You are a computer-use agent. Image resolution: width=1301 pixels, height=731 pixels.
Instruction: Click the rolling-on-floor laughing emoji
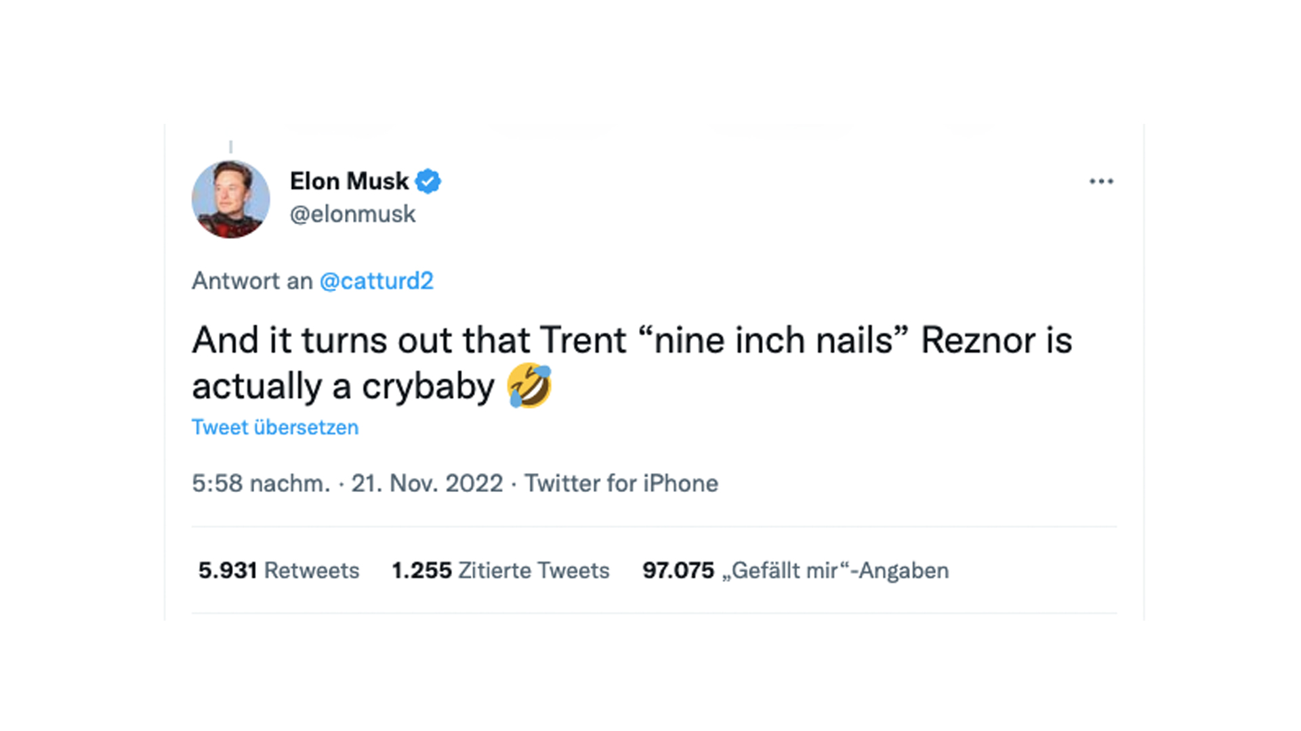[529, 386]
